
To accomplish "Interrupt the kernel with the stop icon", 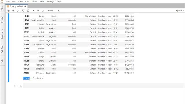I will tap(38, 11).
